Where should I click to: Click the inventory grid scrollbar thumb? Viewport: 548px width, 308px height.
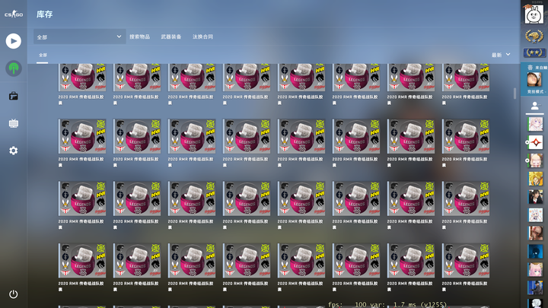tap(515, 94)
